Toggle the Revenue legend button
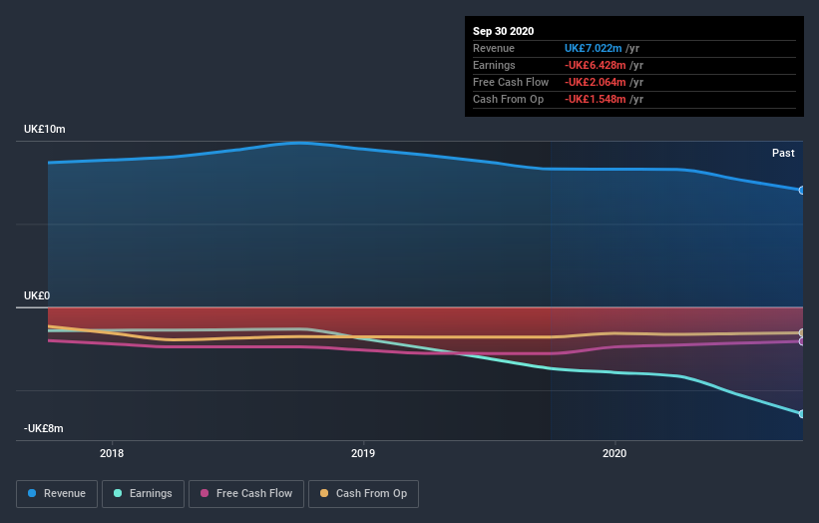The width and height of the screenshot is (819, 523). 57,494
